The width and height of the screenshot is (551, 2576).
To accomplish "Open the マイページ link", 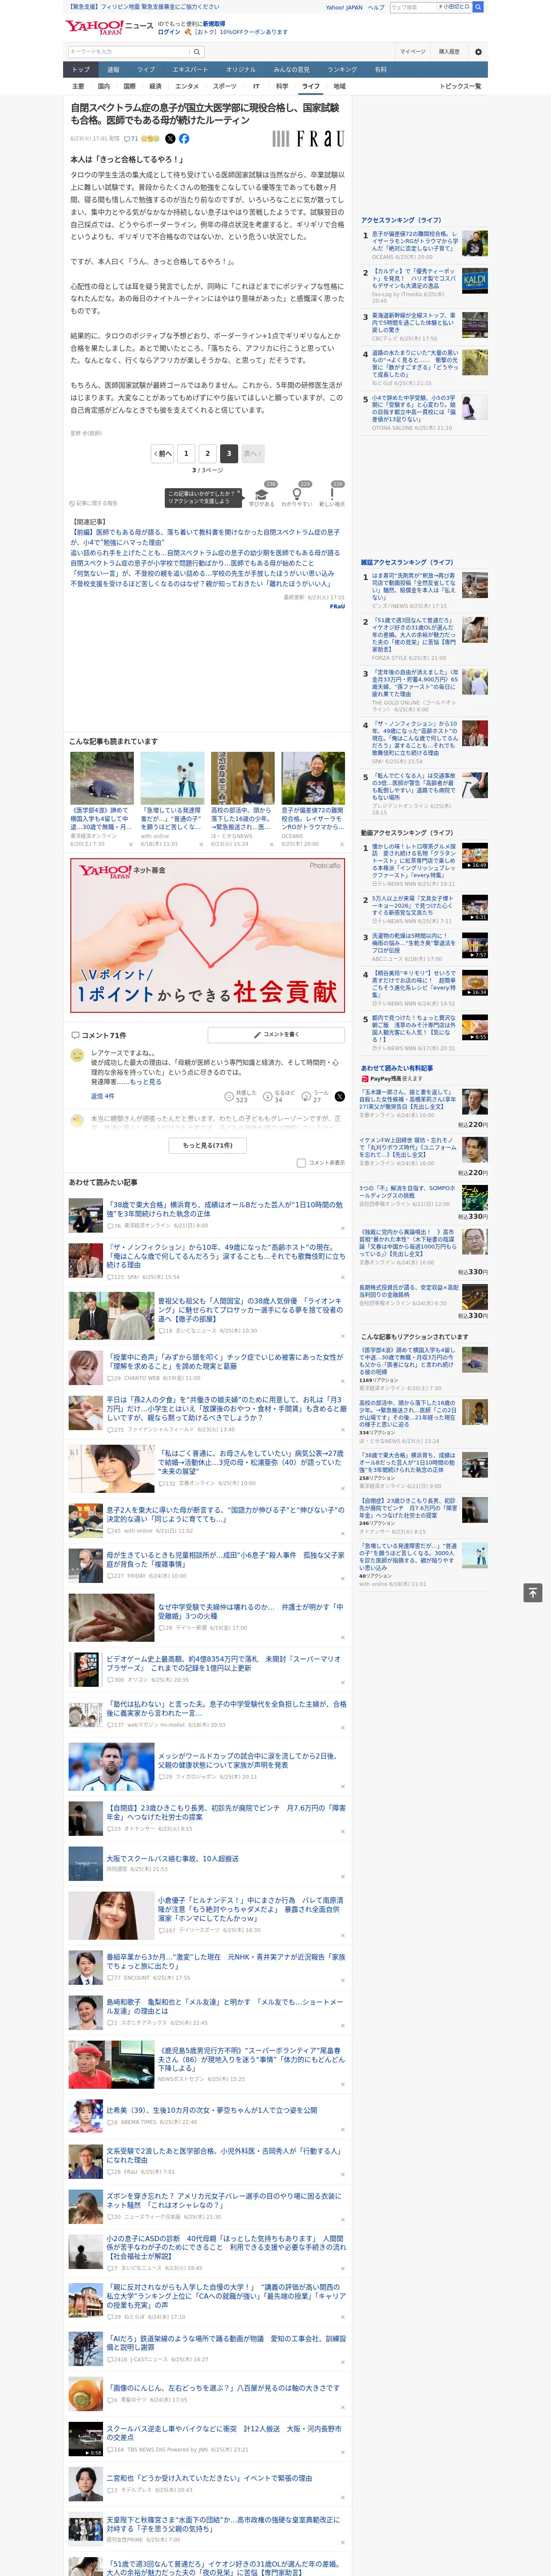I will point(412,52).
